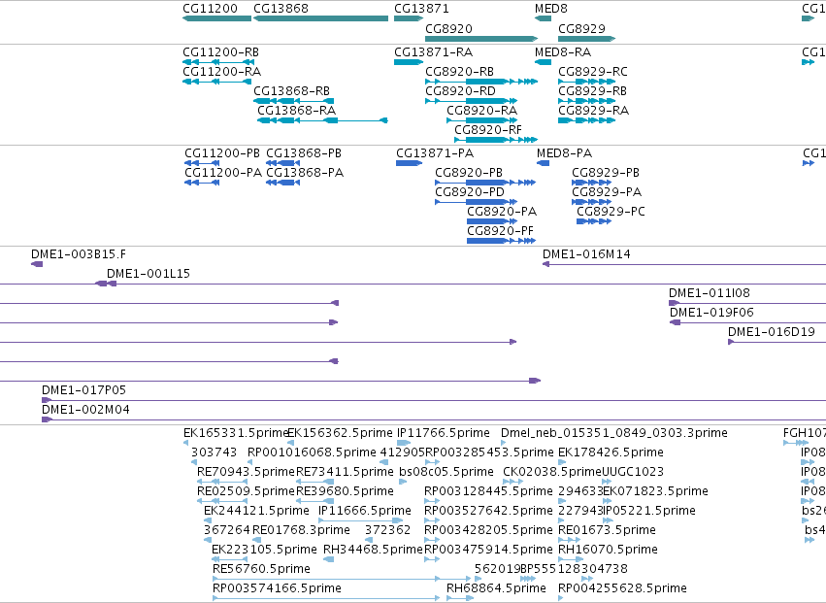
Task: Click the MED8-PA protein label
Action: (x=564, y=153)
